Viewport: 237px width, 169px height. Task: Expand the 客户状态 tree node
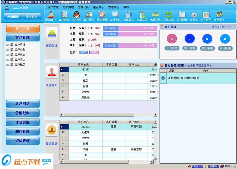(x=7, y=55)
